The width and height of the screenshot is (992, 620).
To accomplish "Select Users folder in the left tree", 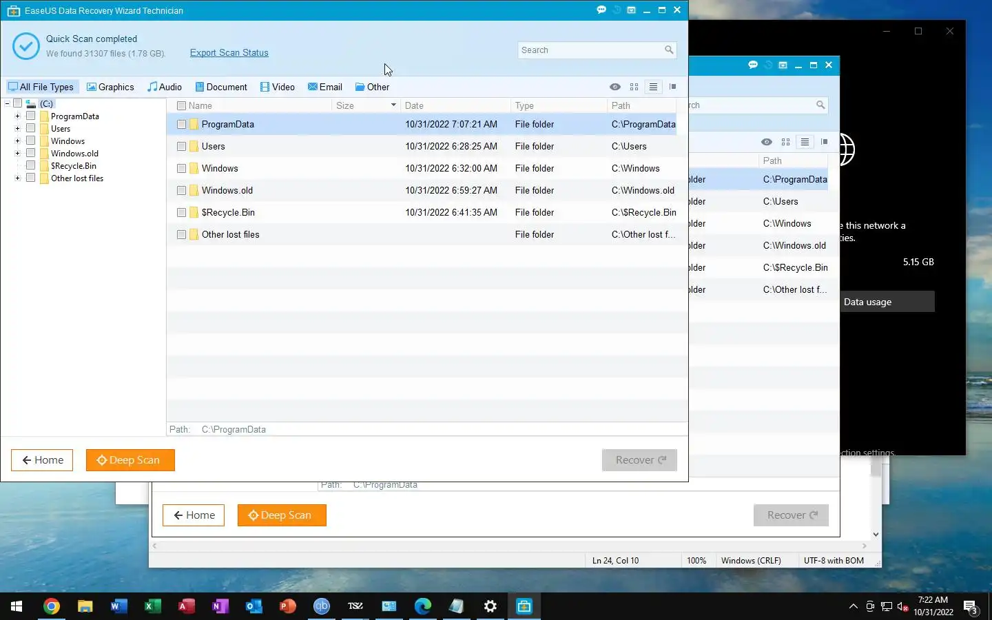I will (x=61, y=128).
